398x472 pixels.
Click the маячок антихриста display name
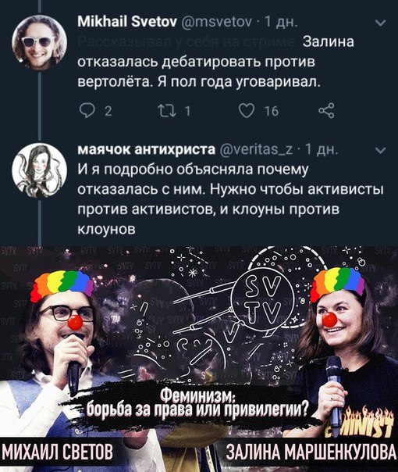(x=147, y=149)
